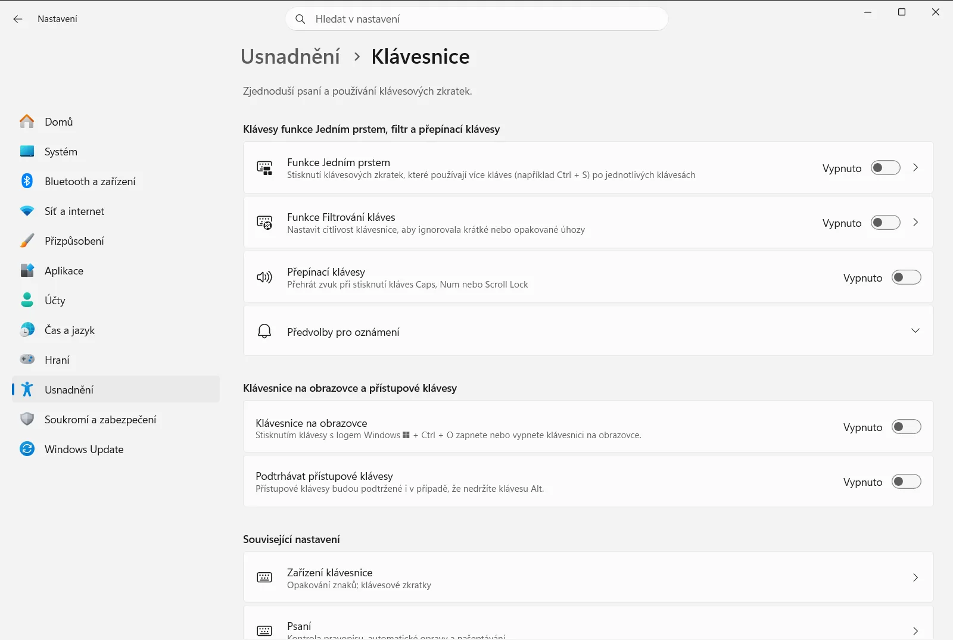Click the Soukromí a zabezpečení shield icon

[x=27, y=419]
